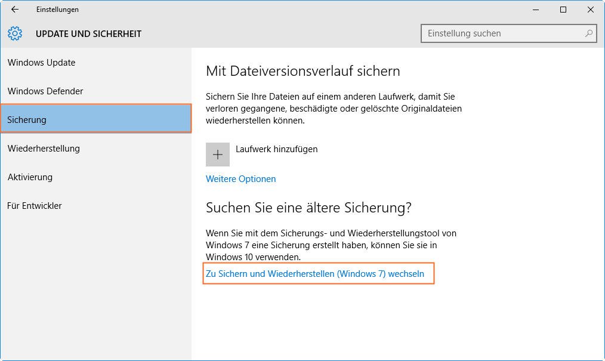The width and height of the screenshot is (605, 361).
Task: Open Windows Defender section
Action: (95, 91)
